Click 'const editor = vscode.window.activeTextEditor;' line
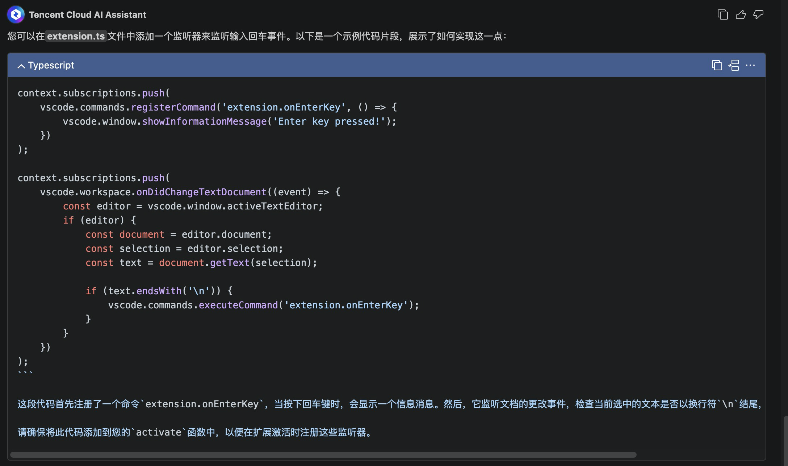The image size is (788, 466). pos(193,206)
